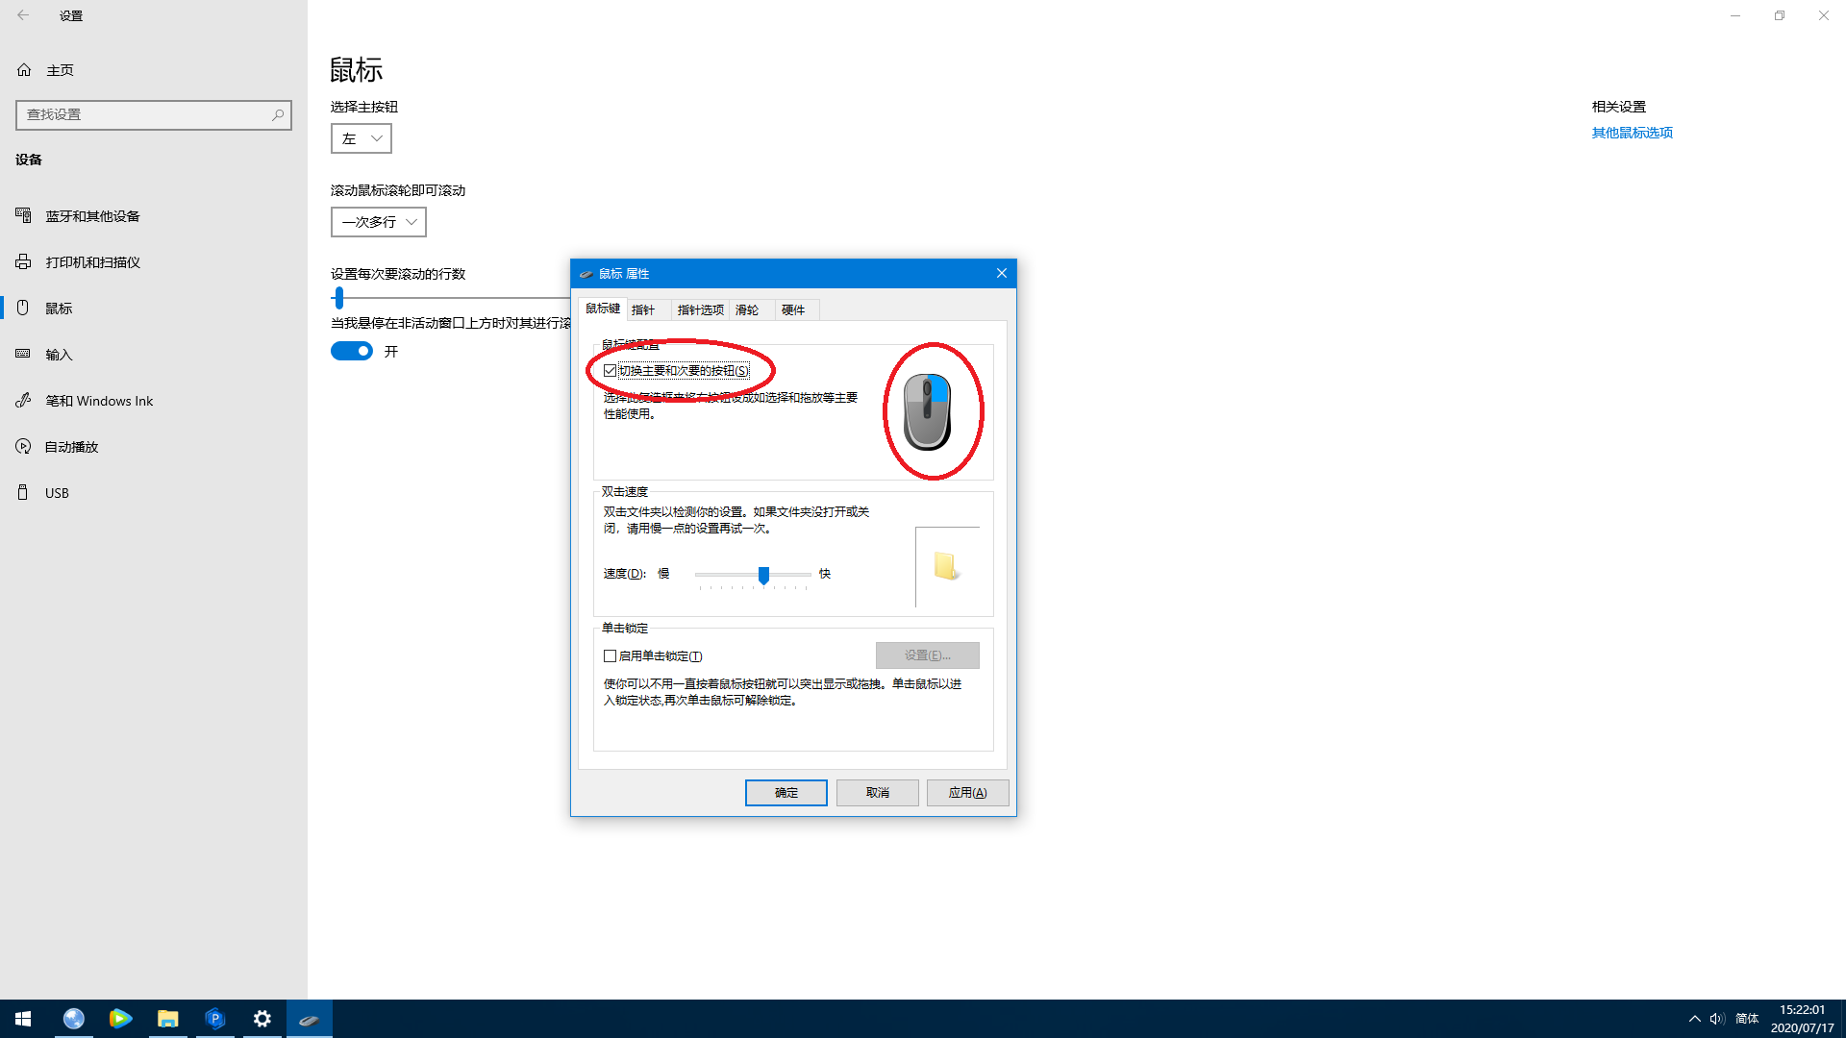
Task: Select the AutoPlay sidebar icon
Action: click(24, 447)
